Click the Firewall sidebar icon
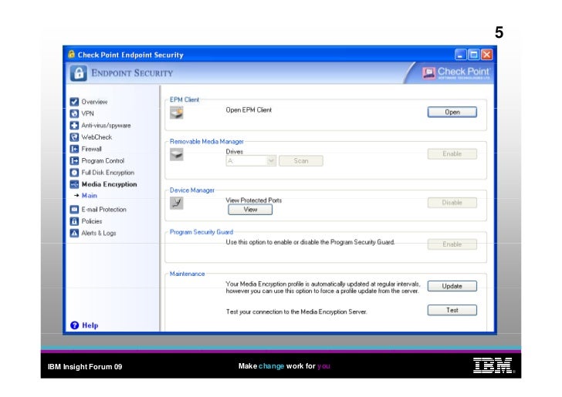The height and width of the screenshot is (397, 562). (74, 150)
